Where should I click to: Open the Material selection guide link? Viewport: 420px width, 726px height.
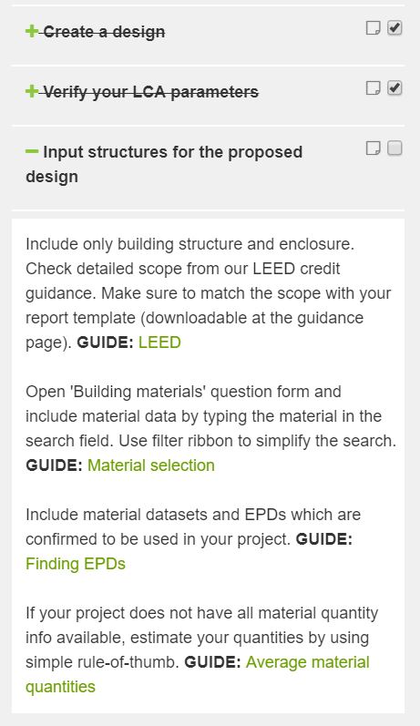point(151,465)
